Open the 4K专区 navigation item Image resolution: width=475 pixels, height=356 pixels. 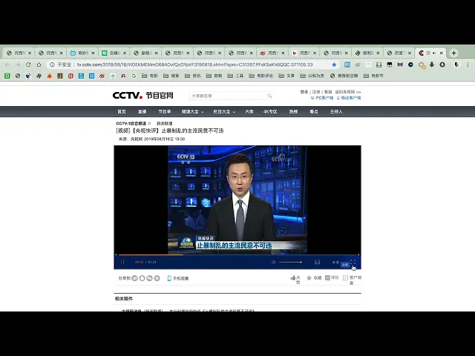click(x=270, y=112)
